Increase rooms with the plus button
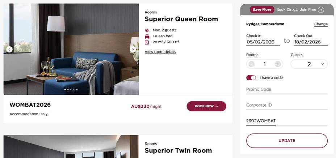Viewport: 336px width, 158px height. click(278, 64)
